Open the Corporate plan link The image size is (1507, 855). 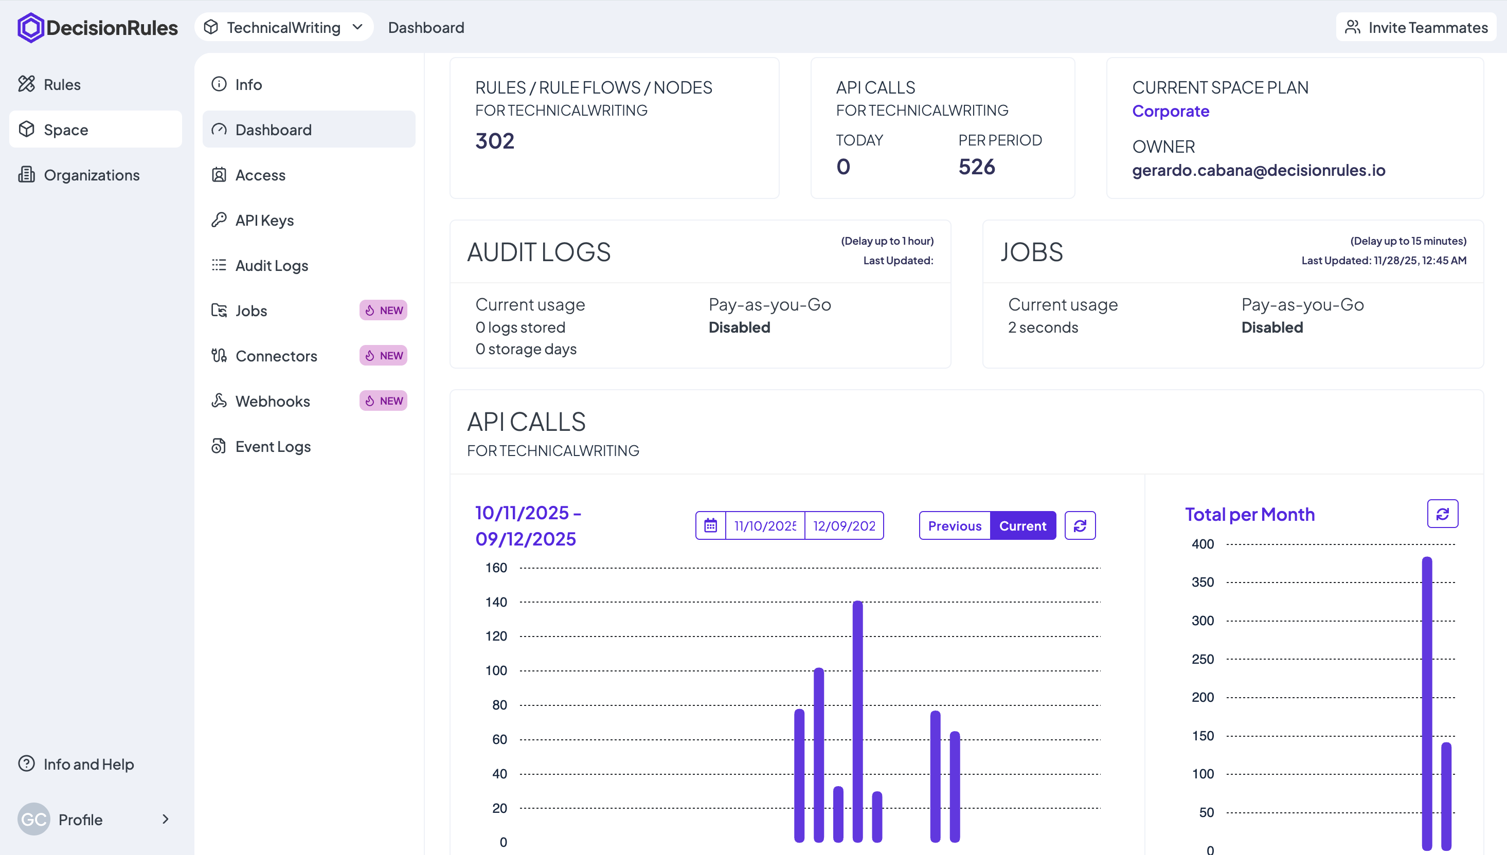tap(1170, 111)
